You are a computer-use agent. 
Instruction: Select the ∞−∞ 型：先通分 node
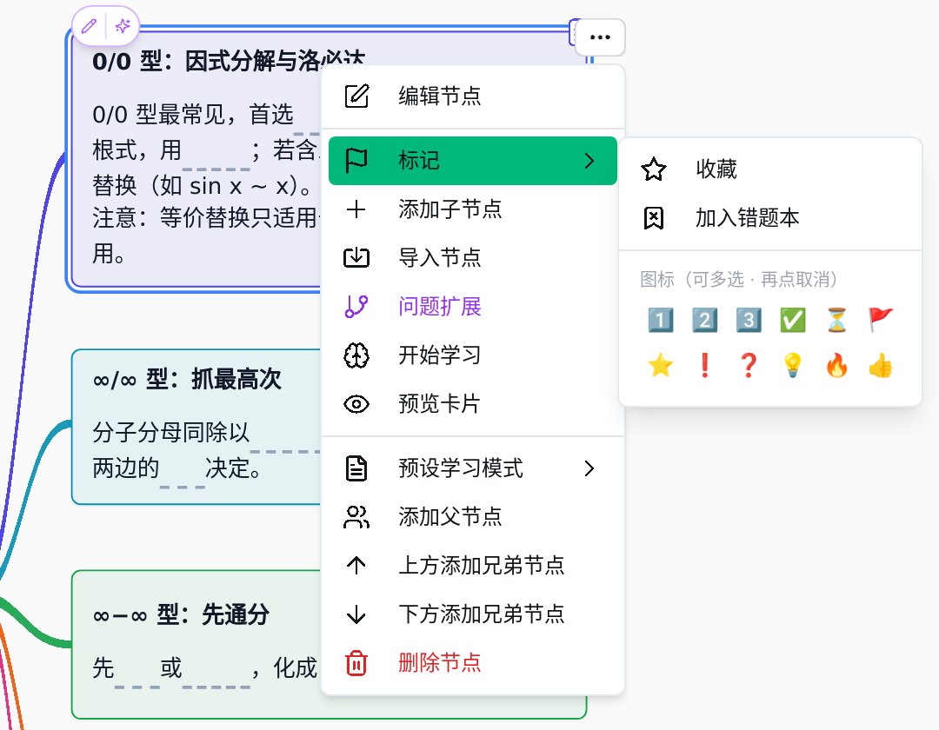pos(196,645)
